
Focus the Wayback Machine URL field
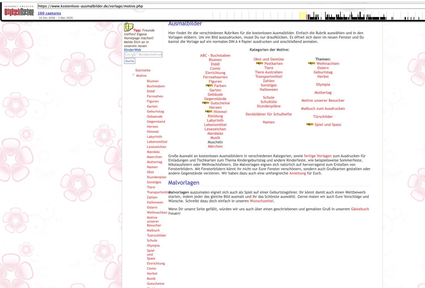point(231,6)
